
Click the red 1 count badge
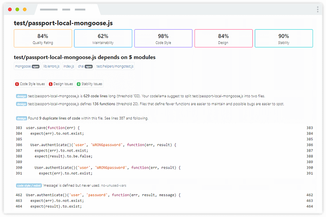point(17,84)
